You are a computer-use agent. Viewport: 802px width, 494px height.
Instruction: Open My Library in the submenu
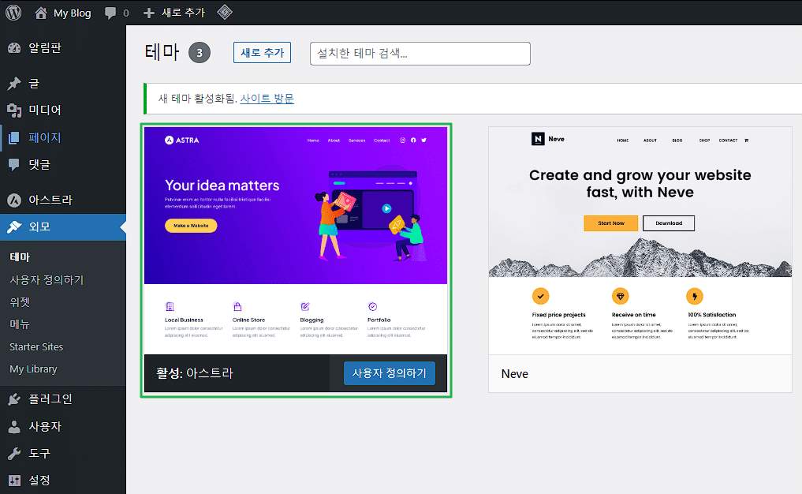pyautogui.click(x=33, y=369)
